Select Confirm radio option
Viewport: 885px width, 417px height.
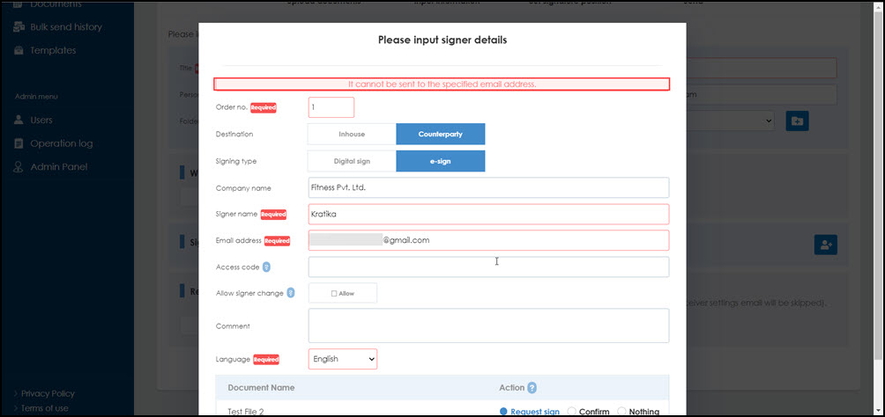571,412
